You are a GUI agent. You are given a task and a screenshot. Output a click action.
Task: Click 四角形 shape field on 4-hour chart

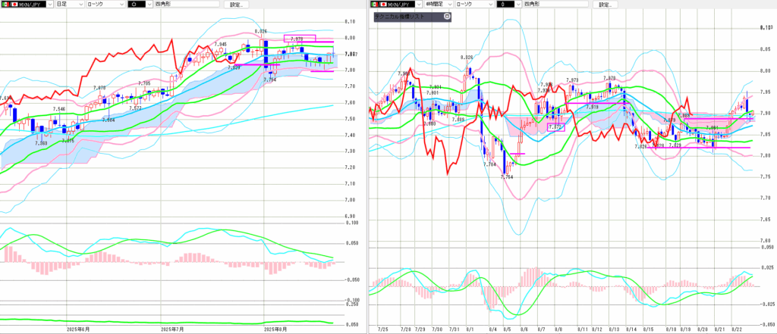tap(555, 4)
